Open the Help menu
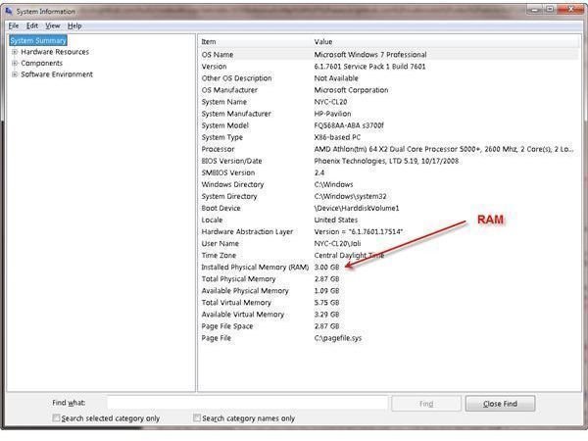 [74, 25]
